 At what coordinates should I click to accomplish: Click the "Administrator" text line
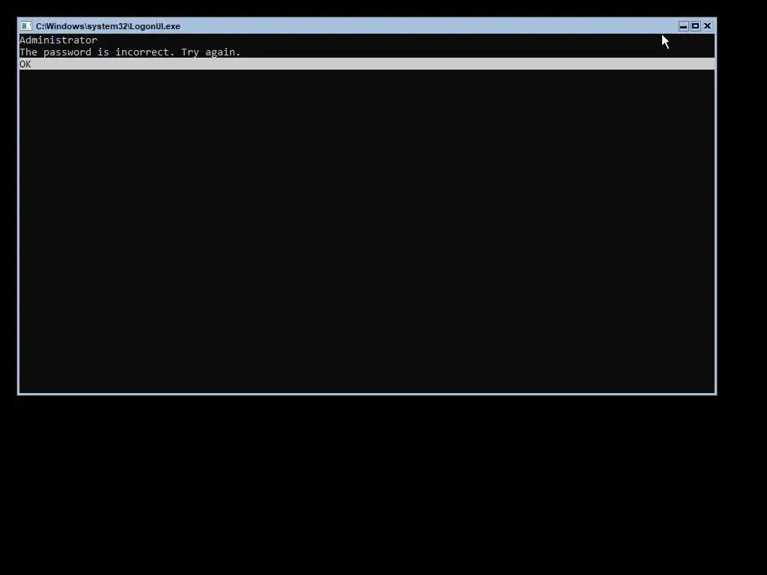click(58, 40)
